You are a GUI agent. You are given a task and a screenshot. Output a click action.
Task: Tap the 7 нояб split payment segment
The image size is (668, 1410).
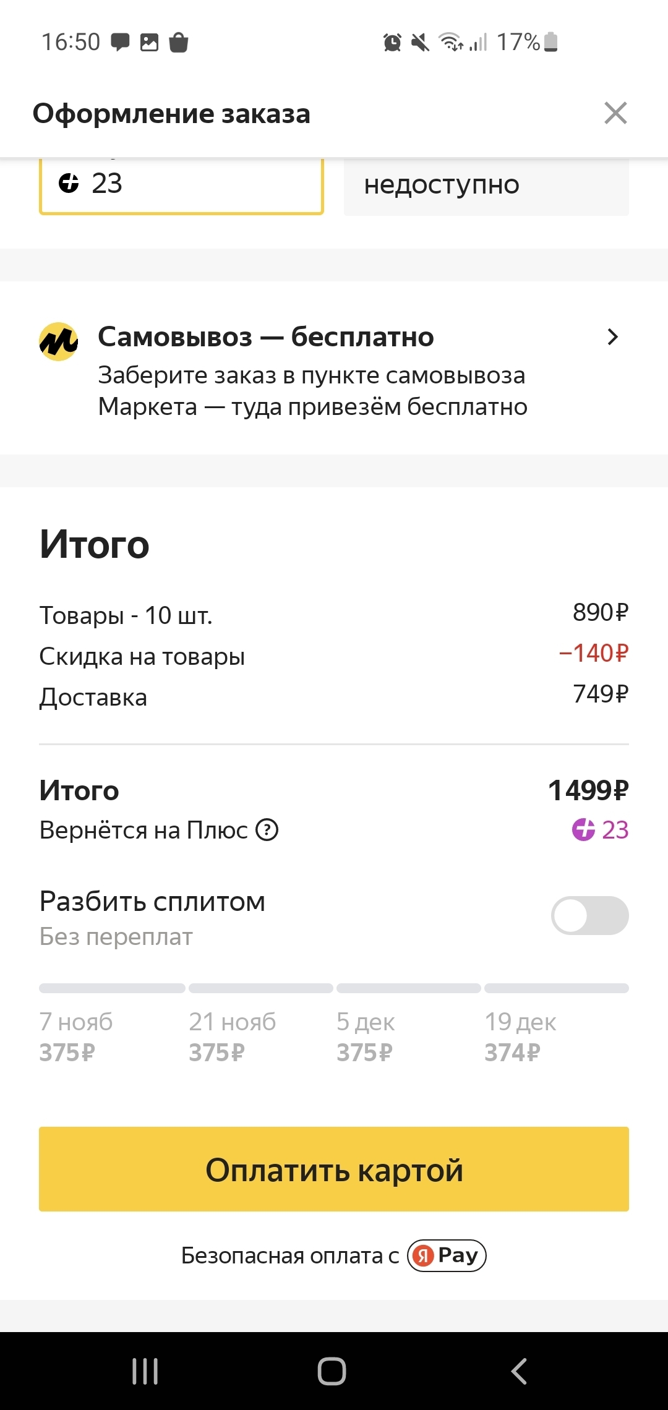(77, 1036)
